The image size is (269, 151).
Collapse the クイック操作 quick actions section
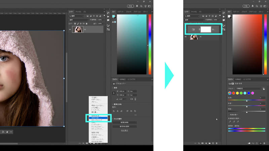(x=113, y=118)
